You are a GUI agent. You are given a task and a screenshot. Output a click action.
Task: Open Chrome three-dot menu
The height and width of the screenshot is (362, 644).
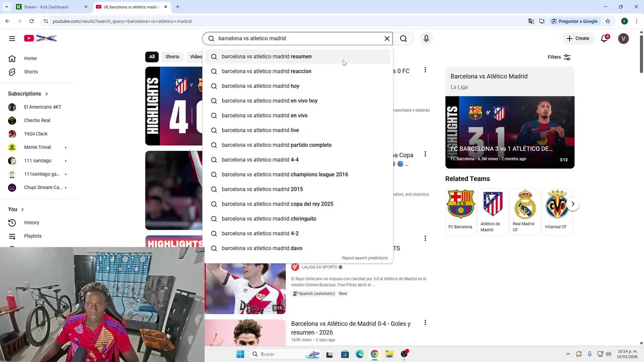[x=636, y=21]
